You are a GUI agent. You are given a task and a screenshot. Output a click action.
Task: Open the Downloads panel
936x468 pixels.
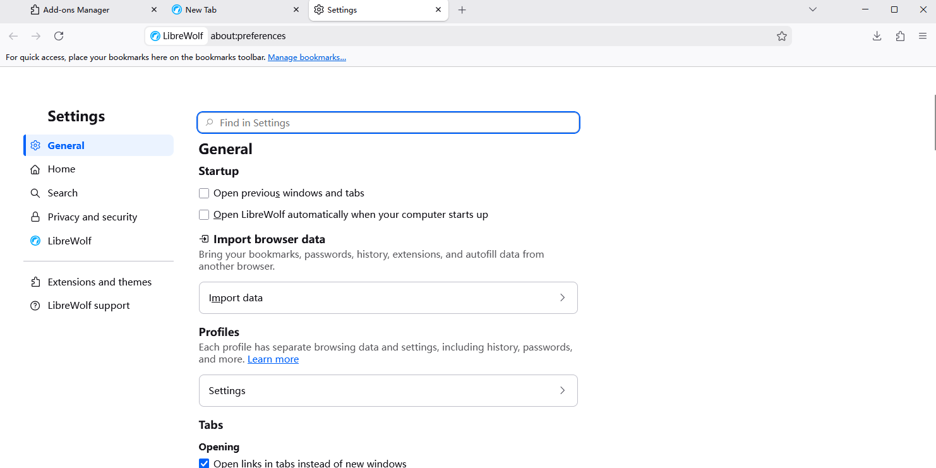pos(877,36)
